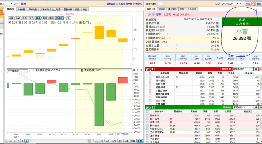
Task: Click the 今天 button
Action: click(248, 4)
